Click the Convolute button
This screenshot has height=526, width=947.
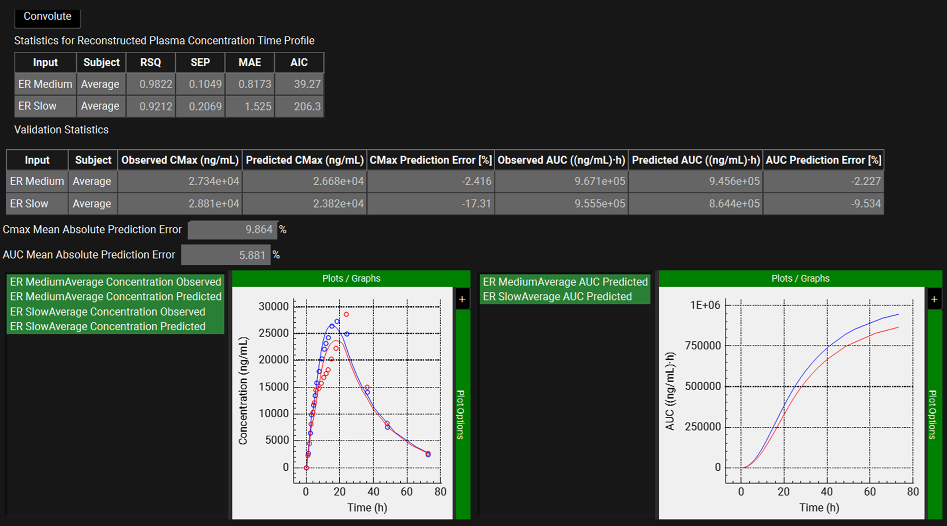[47, 16]
